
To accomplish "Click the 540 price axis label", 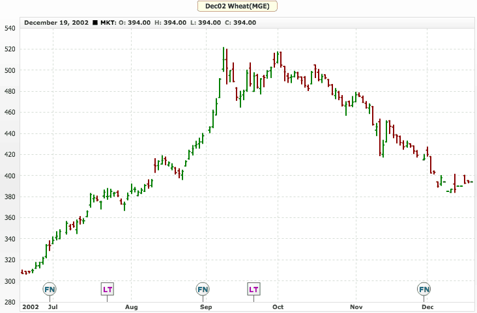I will 10,29.
